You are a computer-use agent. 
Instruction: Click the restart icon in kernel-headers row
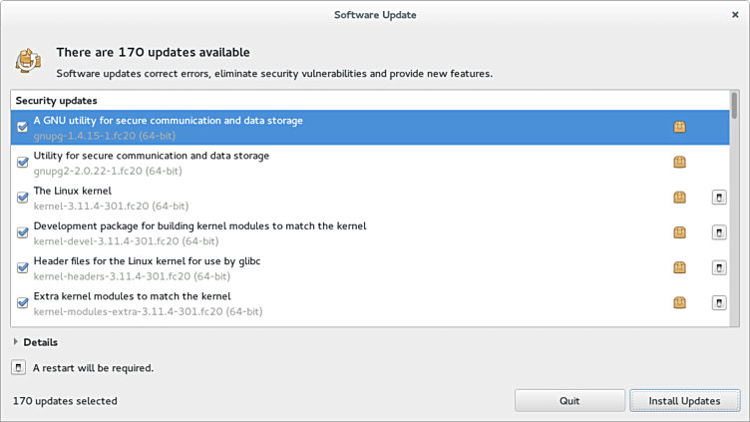tap(718, 267)
